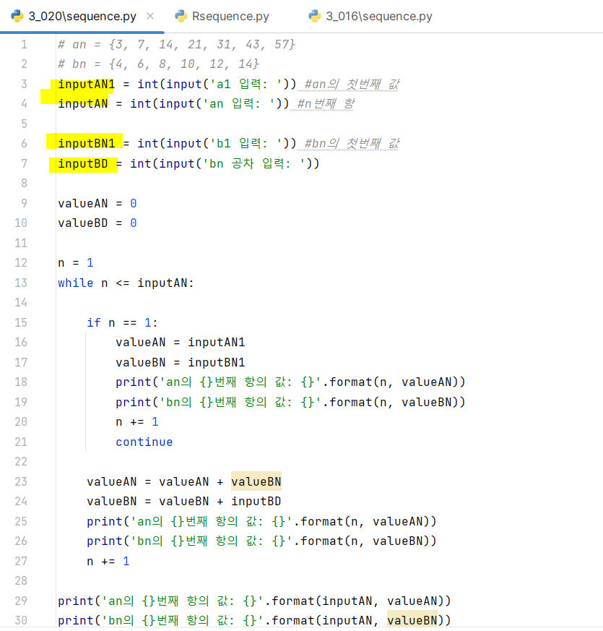This screenshot has width=603, height=631.
Task: Click 'n += 1' on line 27
Action: coord(108,562)
